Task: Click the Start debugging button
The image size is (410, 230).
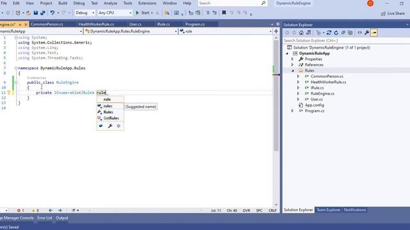Action: [x=142, y=13]
